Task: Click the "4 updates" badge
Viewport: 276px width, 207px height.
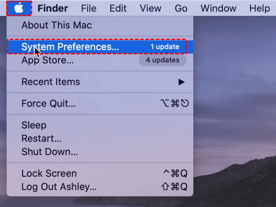Action: (x=162, y=60)
